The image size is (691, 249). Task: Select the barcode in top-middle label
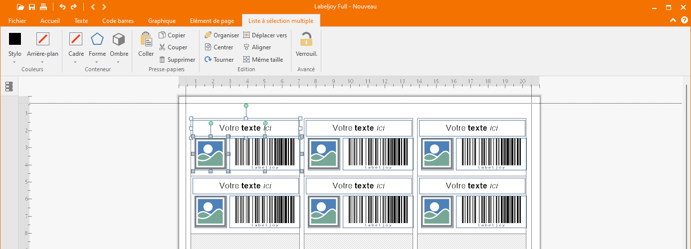[x=378, y=154]
